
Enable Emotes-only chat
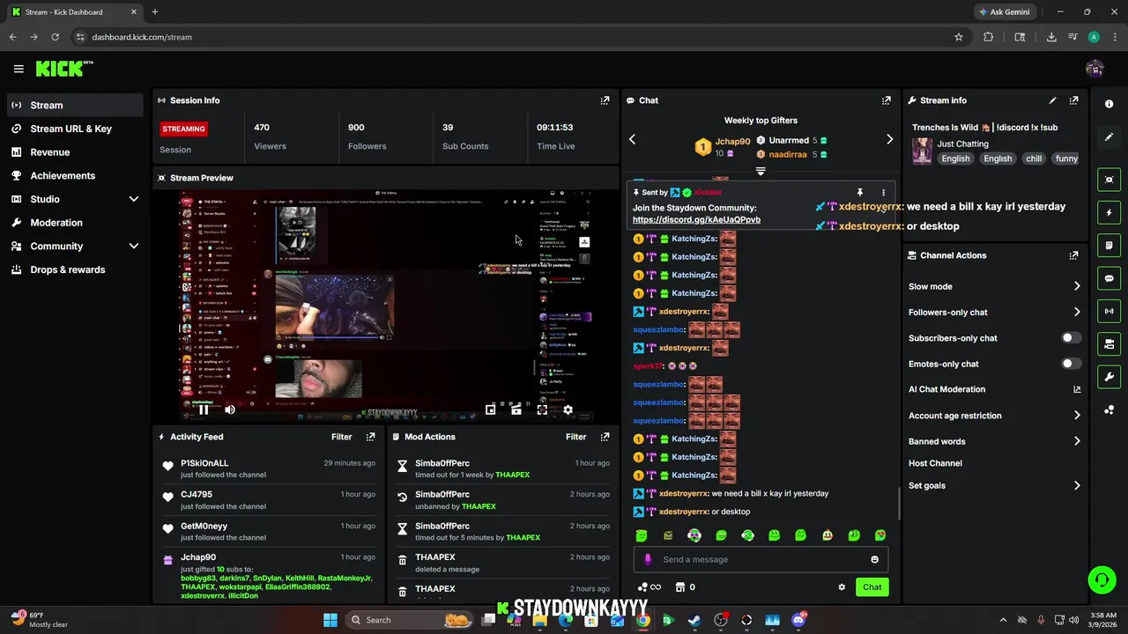coord(1071,364)
